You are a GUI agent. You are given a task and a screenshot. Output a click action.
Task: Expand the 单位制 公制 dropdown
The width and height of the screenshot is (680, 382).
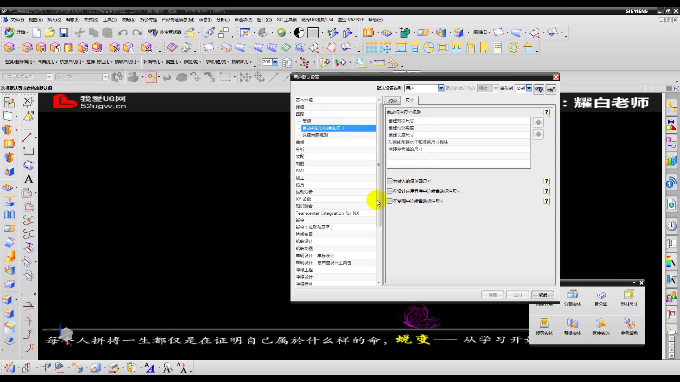click(x=529, y=88)
